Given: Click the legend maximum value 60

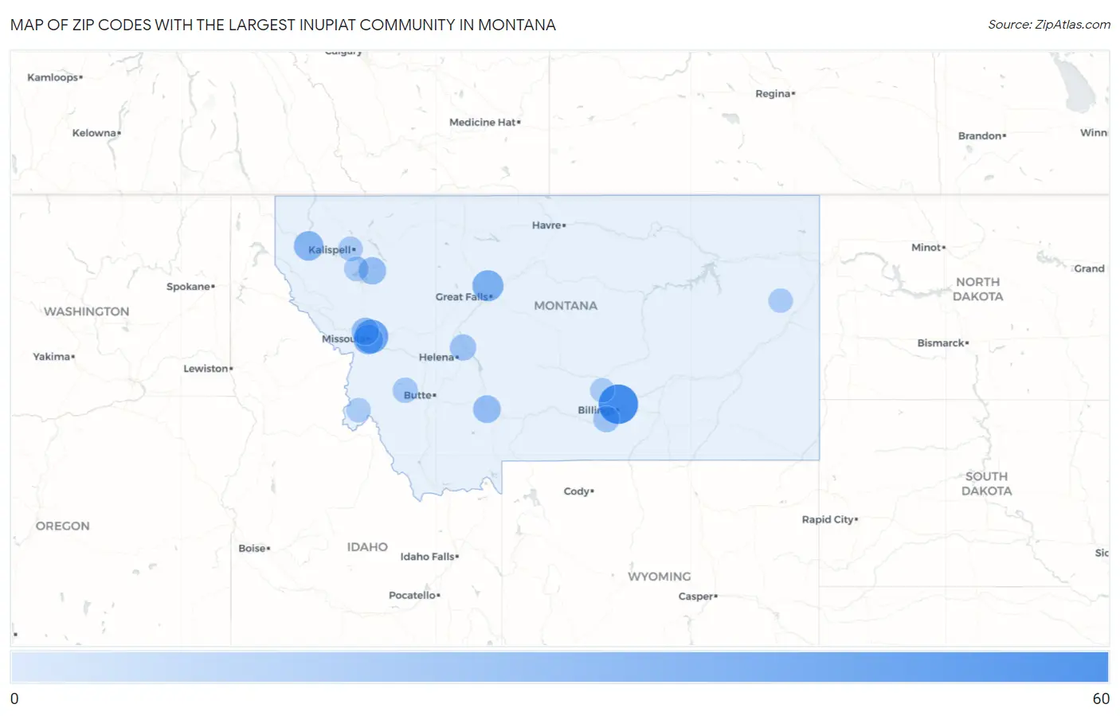Looking at the screenshot, I should (1101, 698).
